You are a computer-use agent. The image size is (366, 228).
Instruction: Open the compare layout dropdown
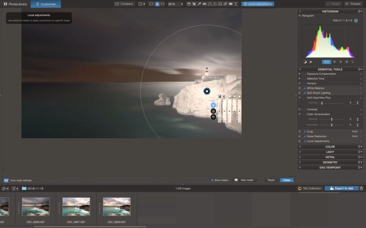142,4
